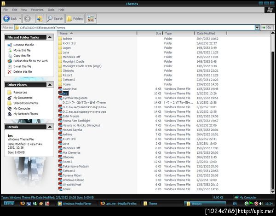The height and width of the screenshot is (216, 276).
Task: Collapse the Details panel
Action: [50, 127]
